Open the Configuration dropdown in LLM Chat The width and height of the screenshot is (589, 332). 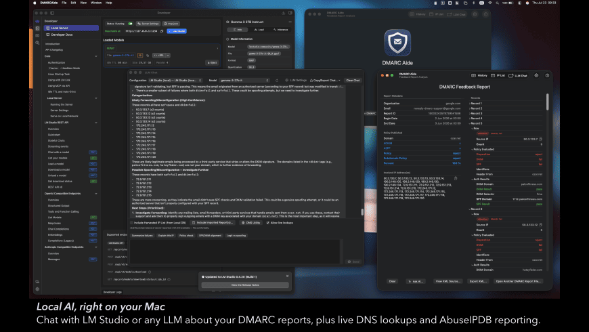[175, 81]
